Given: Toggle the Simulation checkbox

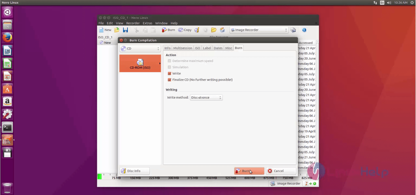Looking at the screenshot, I should point(170,67).
